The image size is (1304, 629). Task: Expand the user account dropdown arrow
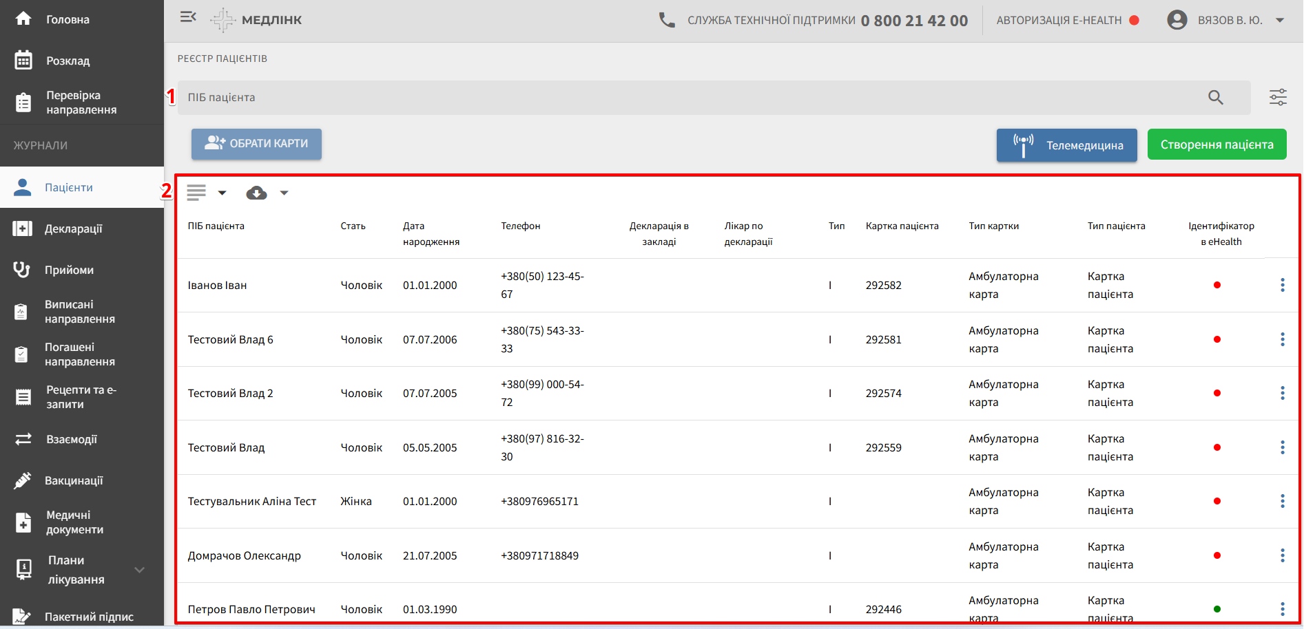1280,21
